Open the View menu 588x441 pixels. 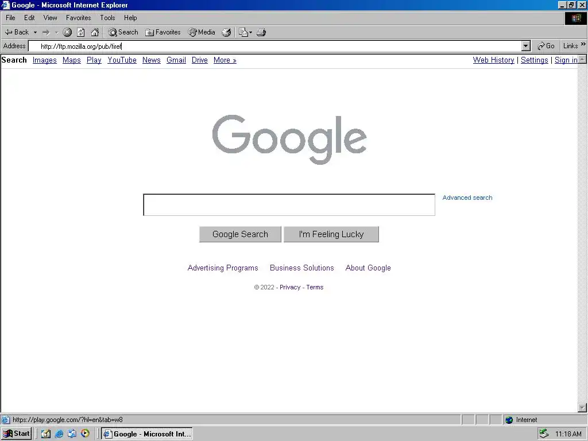51,18
